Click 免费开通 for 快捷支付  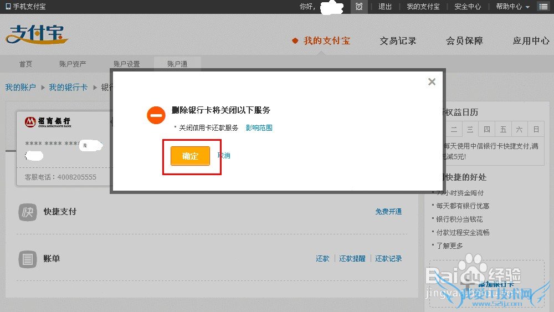coord(388,211)
